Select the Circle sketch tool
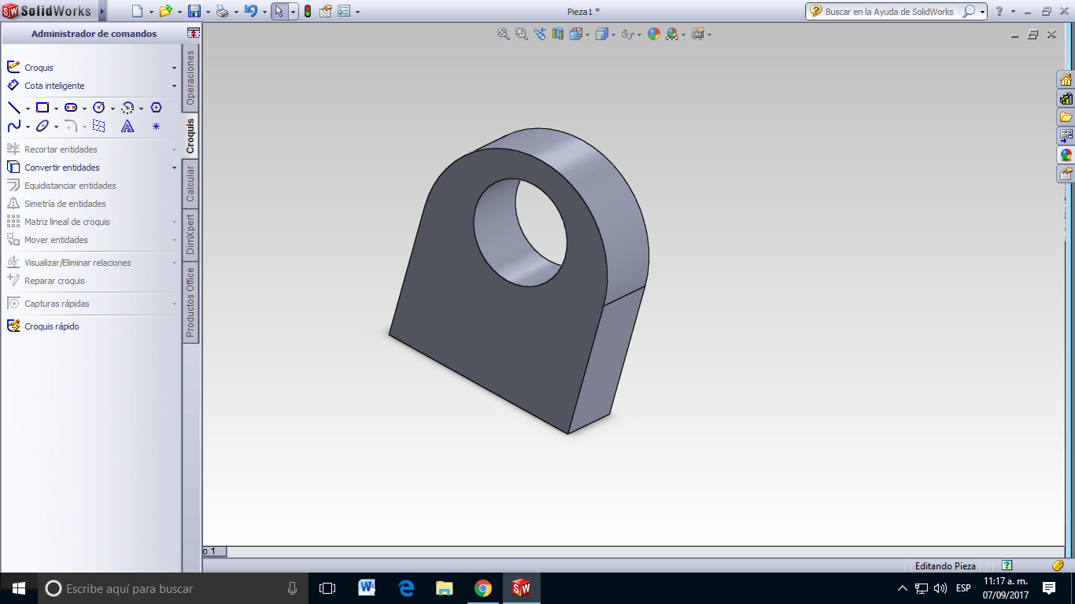 point(99,108)
